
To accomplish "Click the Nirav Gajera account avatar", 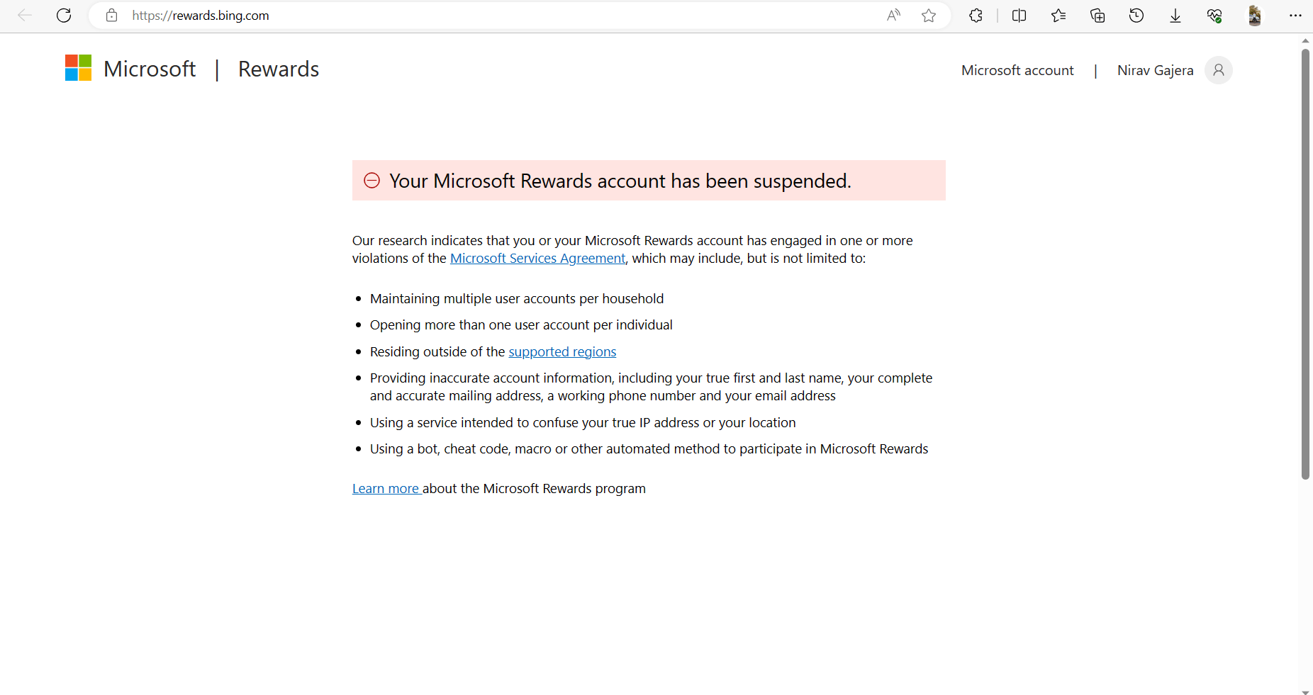I will (x=1218, y=70).
